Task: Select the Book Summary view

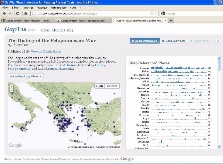Action: click(x=145, y=41)
